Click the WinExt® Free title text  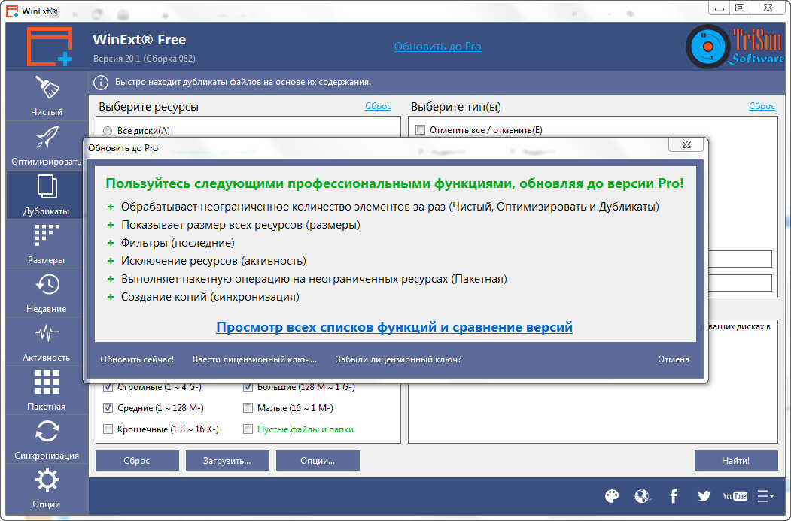tap(139, 39)
